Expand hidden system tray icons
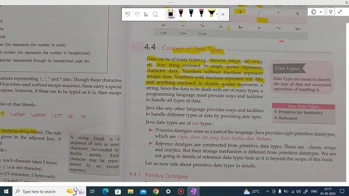 point(268,191)
